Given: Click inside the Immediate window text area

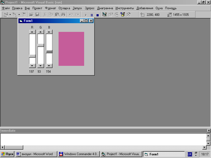Looking at the screenshot, I should [x=103, y=139].
